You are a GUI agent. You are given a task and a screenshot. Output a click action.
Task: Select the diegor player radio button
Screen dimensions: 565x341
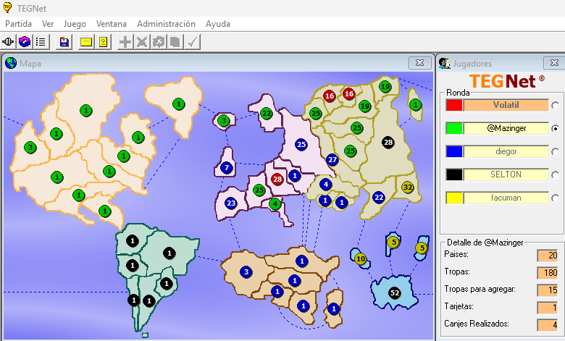(555, 152)
